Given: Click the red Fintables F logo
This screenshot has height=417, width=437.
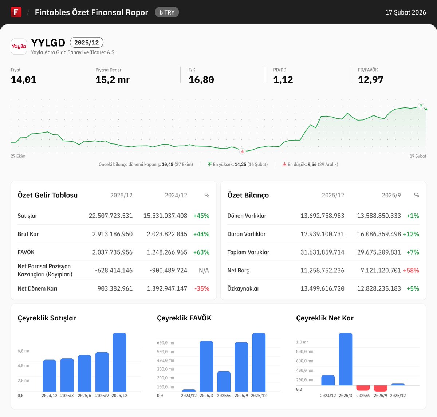Looking at the screenshot, I should (x=16, y=12).
